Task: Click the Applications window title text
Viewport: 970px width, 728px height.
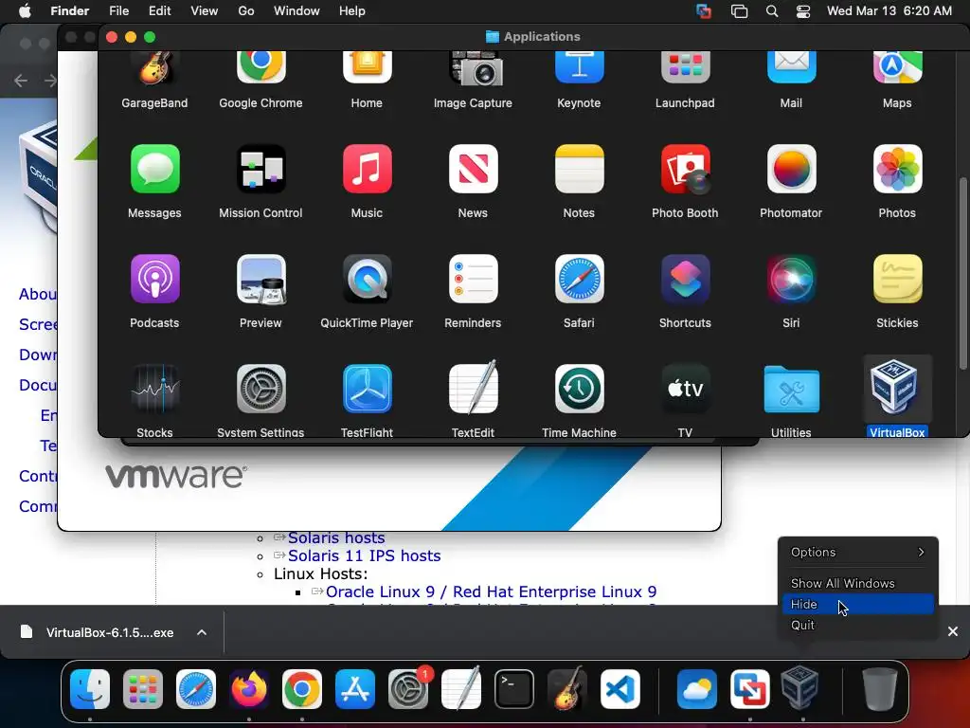Action: (542, 37)
